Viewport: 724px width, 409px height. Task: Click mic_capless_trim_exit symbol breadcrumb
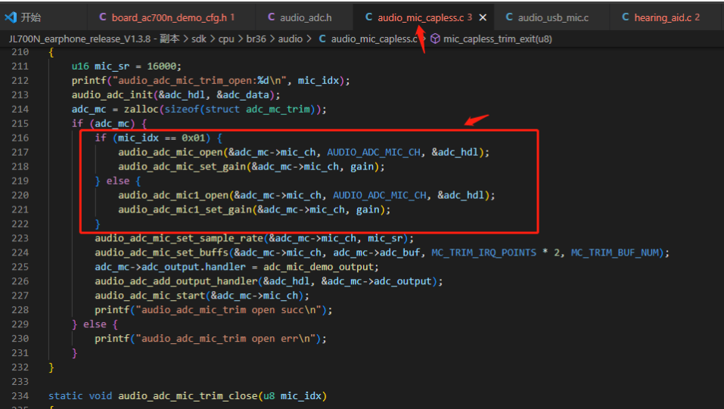(497, 39)
